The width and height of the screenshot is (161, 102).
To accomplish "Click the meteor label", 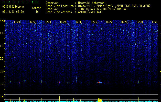I will point(36,8).
